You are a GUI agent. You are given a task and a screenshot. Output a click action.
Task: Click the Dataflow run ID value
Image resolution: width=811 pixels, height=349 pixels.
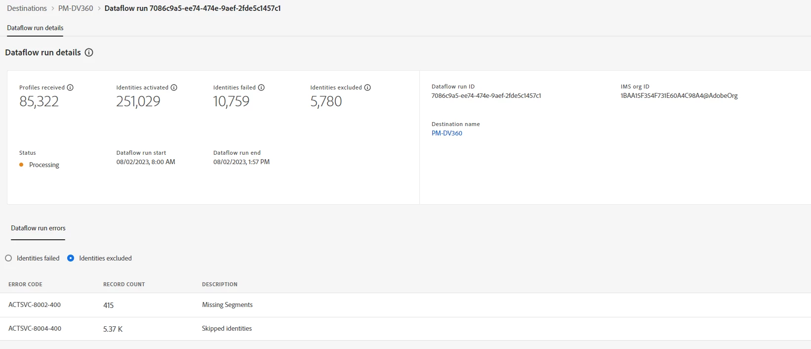point(486,96)
